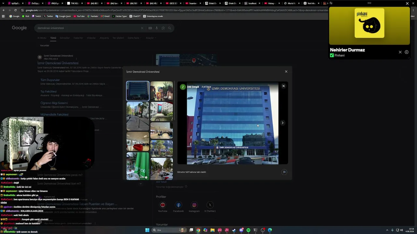Open the volume control in system tray

point(401,230)
